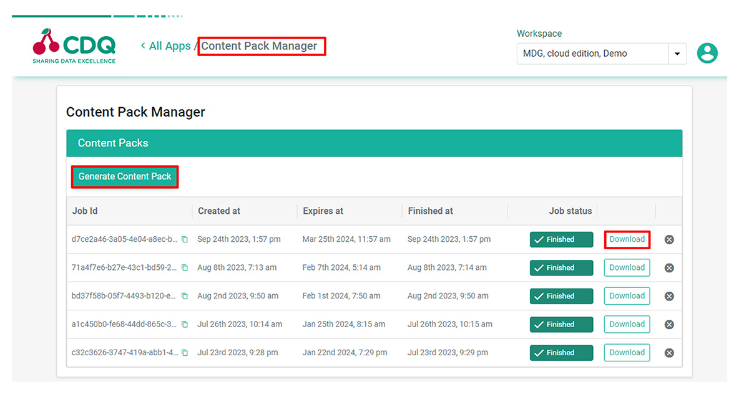Click Finished status for job 71a4f7e6
This screenshot has width=749, height=397.
point(561,268)
